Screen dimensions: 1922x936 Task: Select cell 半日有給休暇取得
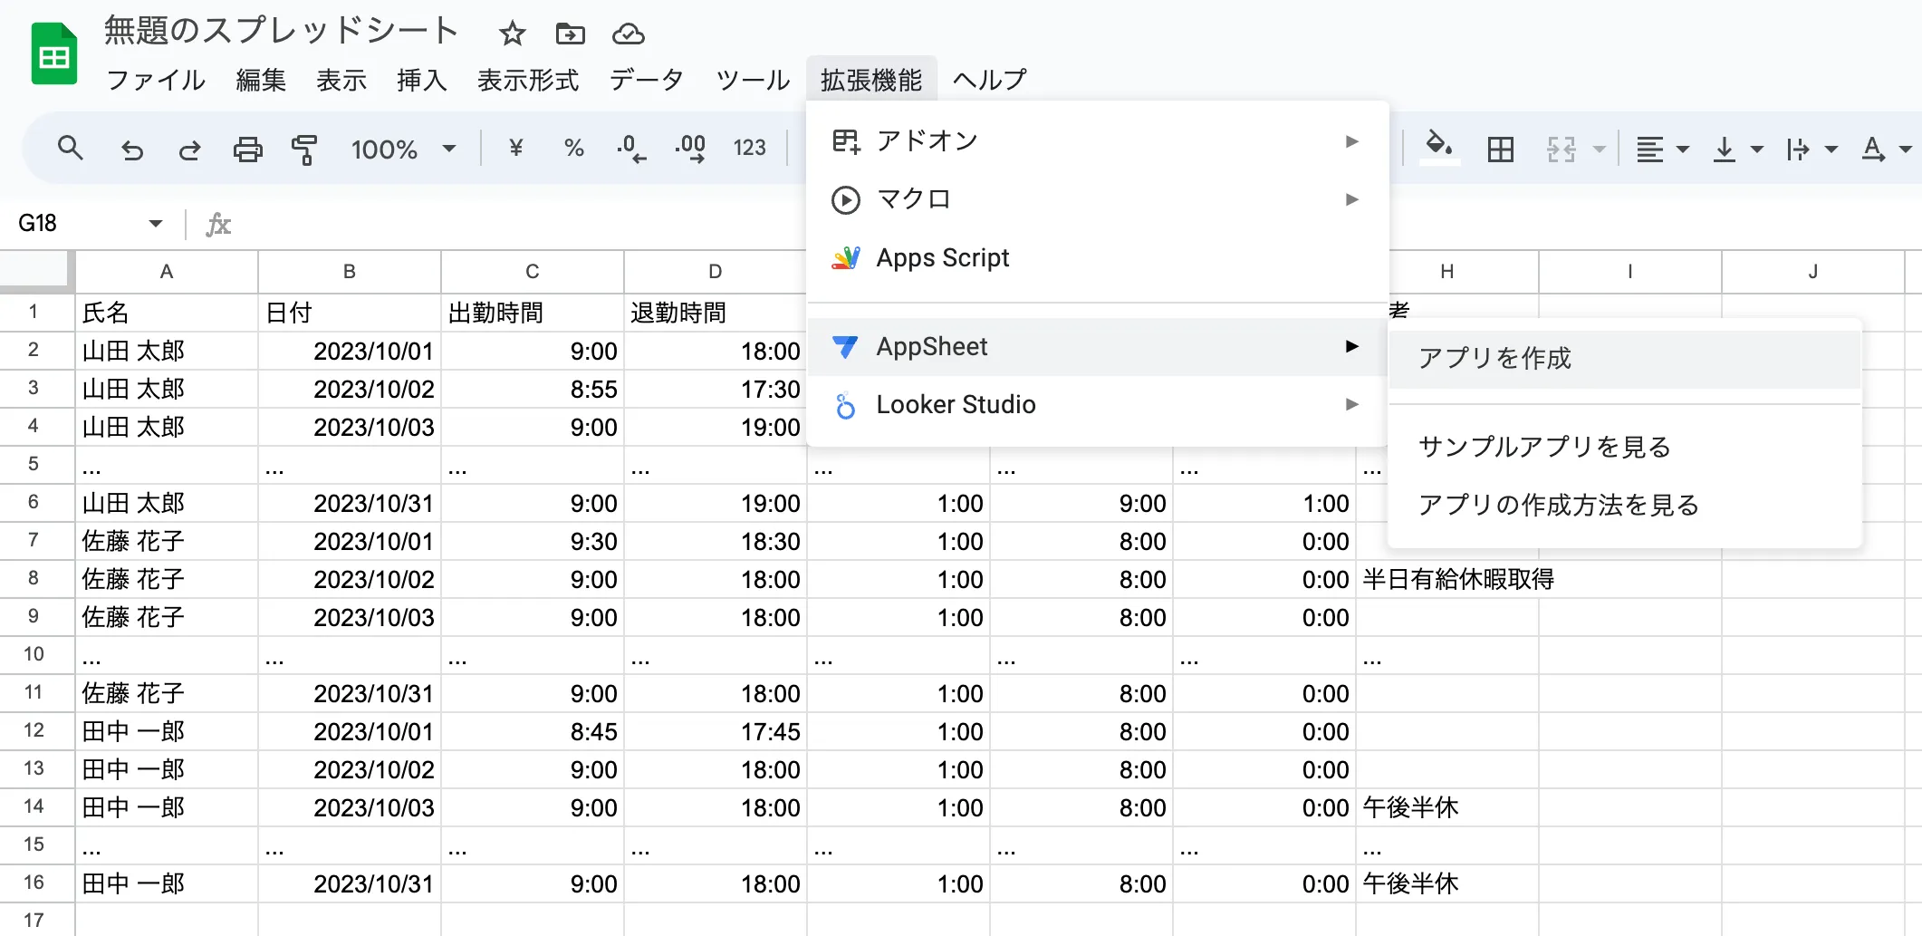[x=1447, y=579]
